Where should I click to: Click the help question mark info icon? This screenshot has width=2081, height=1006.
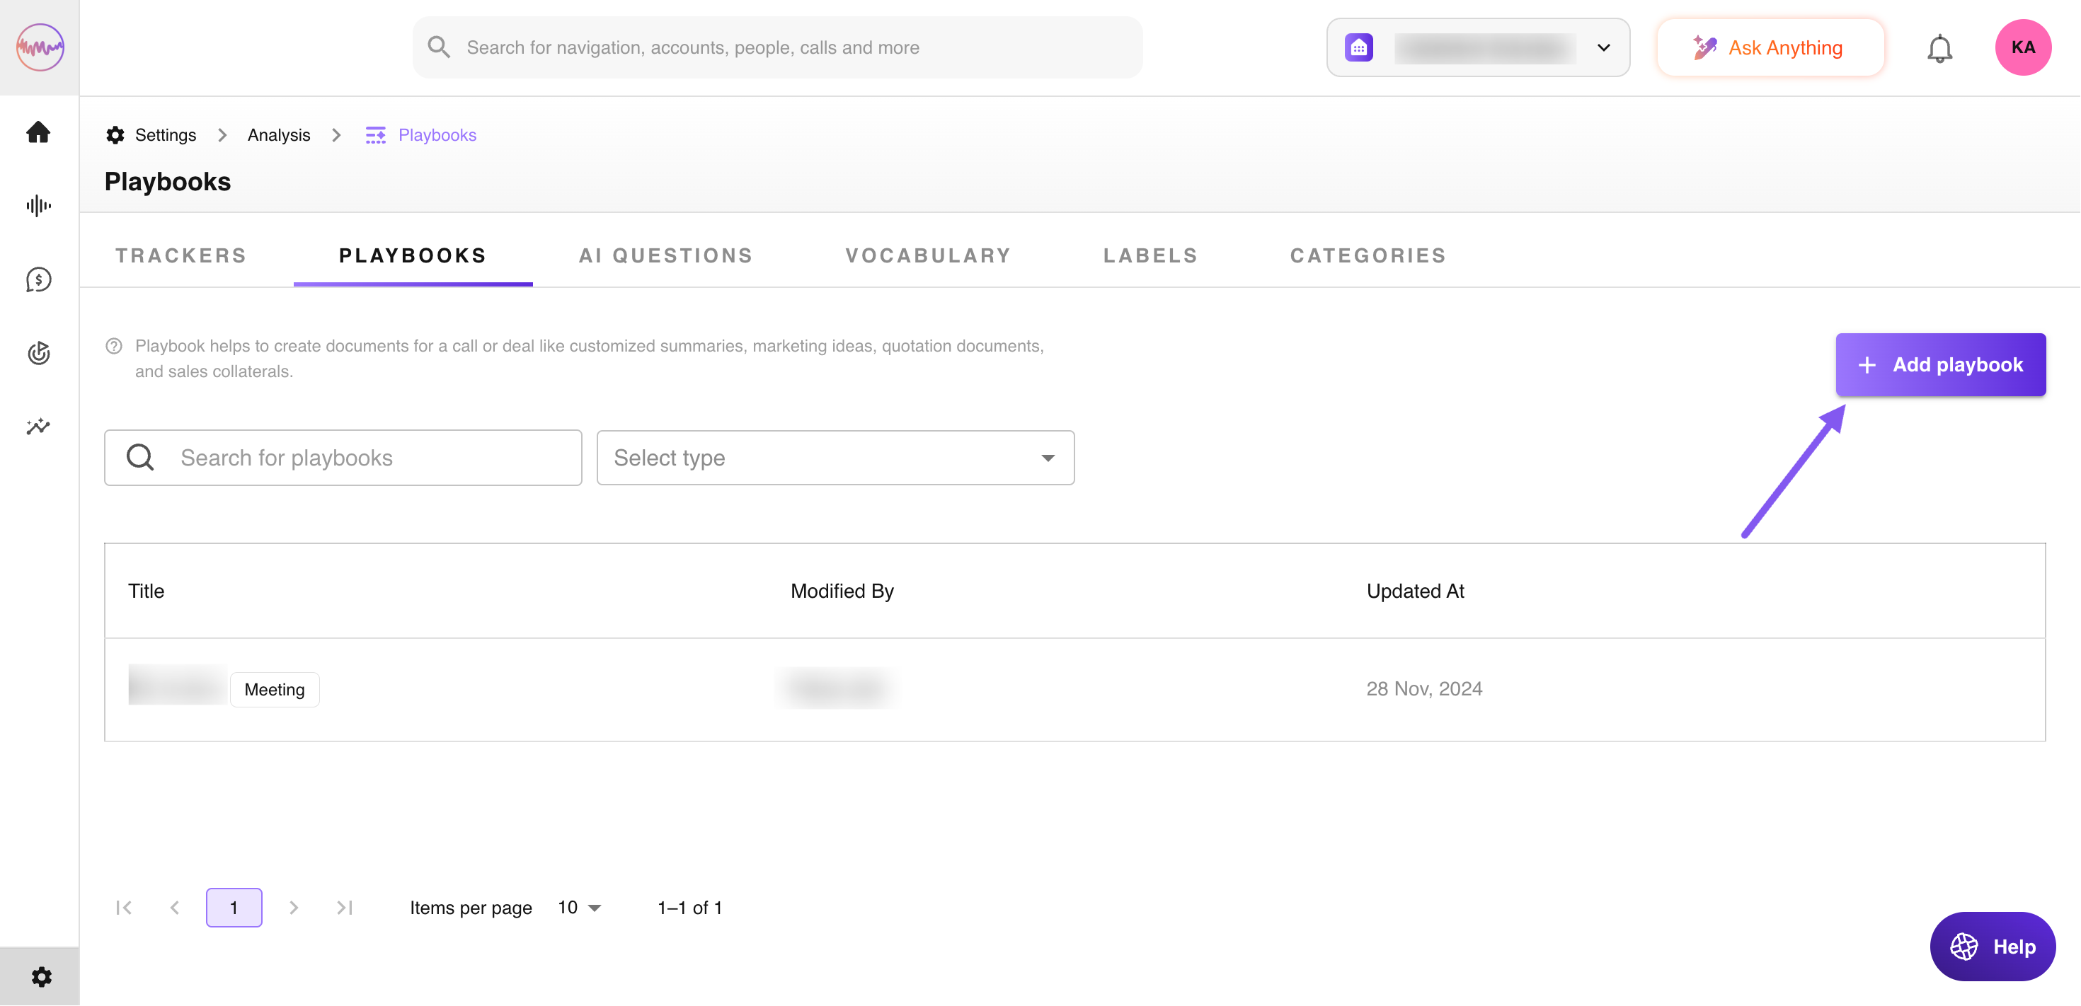pyautogui.click(x=114, y=347)
